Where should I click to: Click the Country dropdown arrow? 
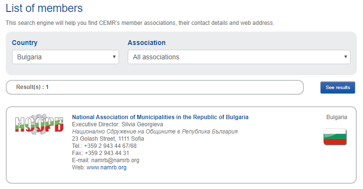coord(114,57)
